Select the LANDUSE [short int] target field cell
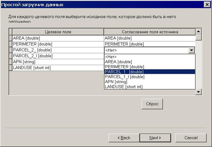The width and height of the screenshot is (212, 147). [58, 68]
